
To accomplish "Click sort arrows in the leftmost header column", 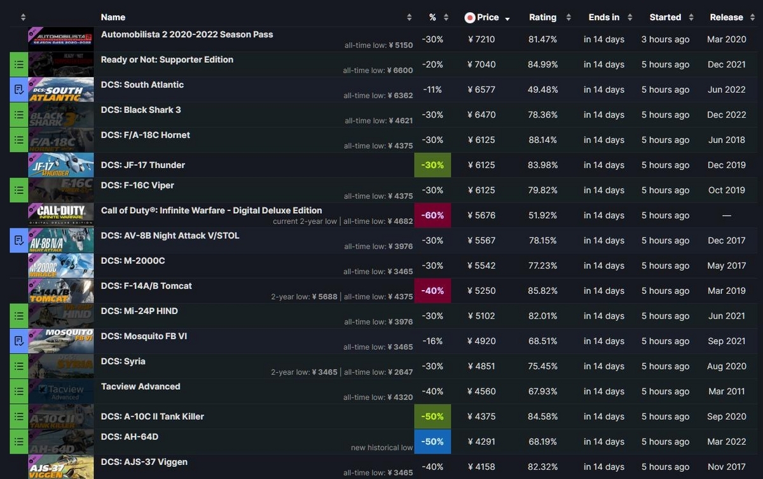I will click(23, 18).
